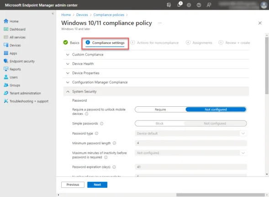269x197 pixels.
Task: Expand the Custom Compliance section
Action: pos(156,54)
